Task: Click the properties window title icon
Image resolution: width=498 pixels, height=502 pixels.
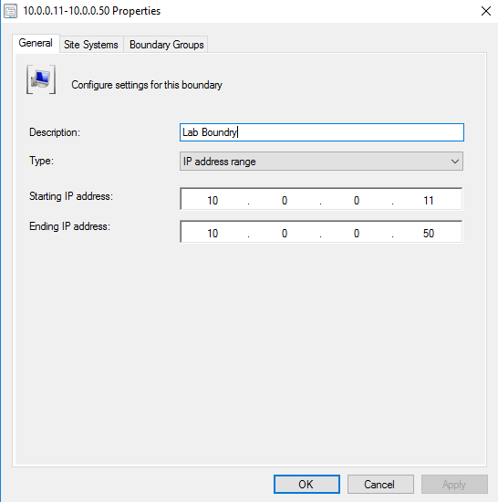Action: click(x=11, y=11)
